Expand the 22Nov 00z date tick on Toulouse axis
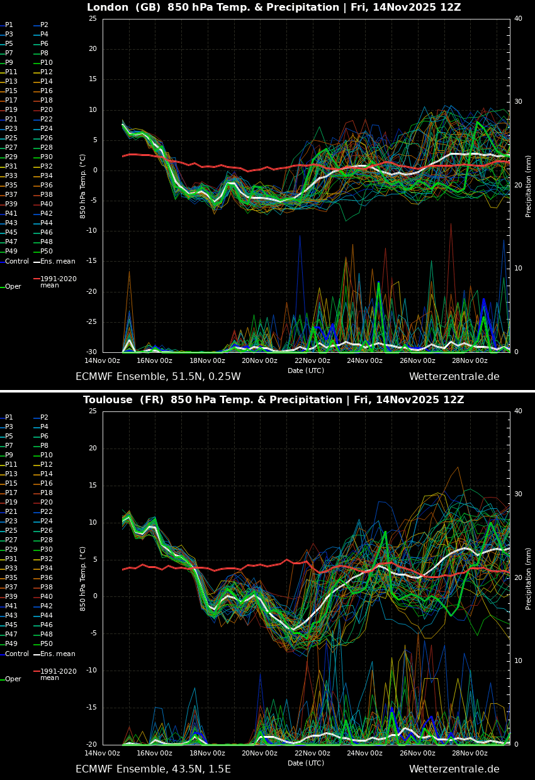 [311, 752]
